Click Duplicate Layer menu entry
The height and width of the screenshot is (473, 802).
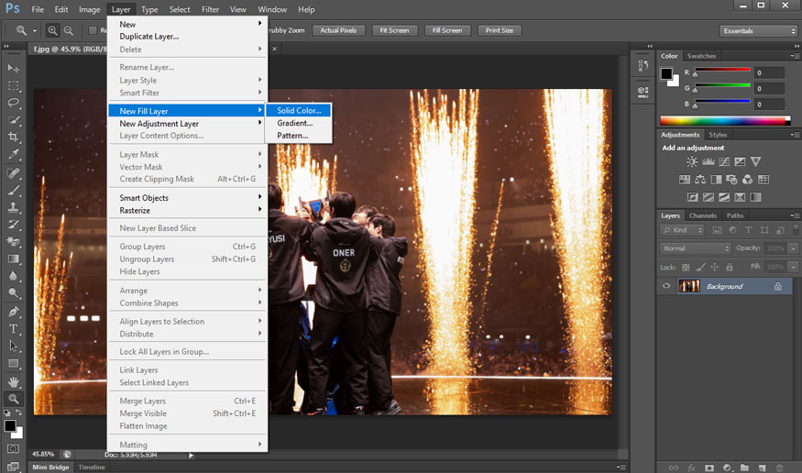tap(187, 37)
